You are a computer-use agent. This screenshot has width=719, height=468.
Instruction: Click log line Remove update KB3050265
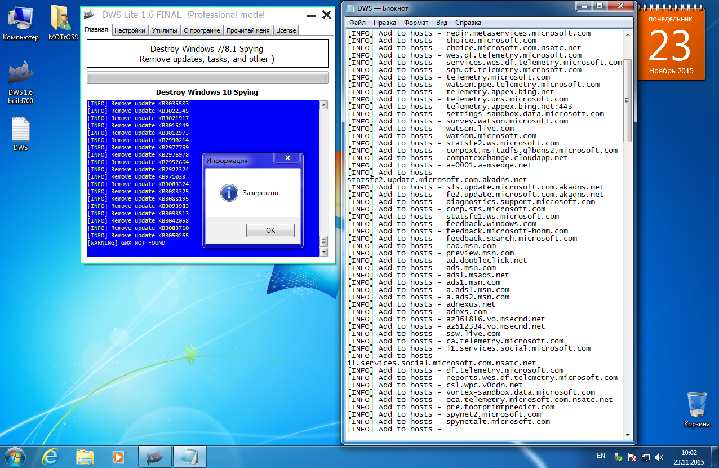click(x=138, y=236)
